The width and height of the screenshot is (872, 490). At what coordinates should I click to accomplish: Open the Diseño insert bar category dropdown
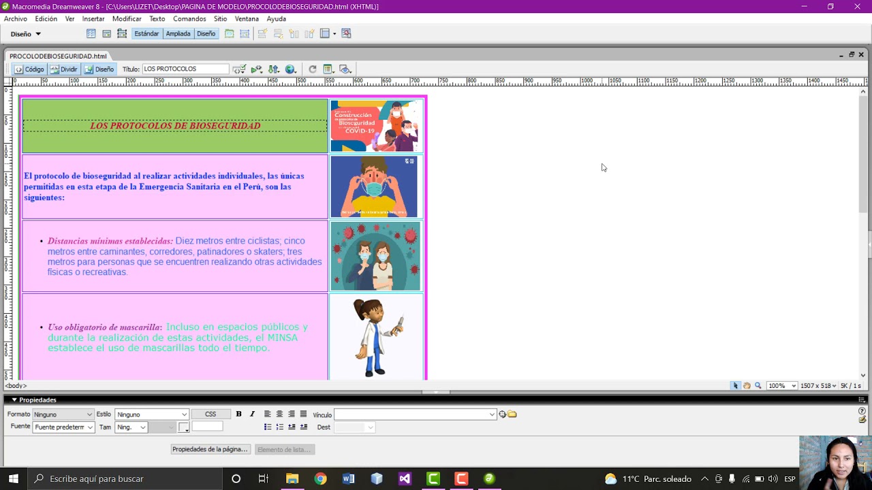(x=25, y=34)
